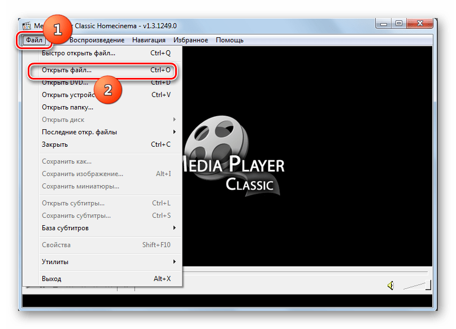Maximize the Media Player Classic window

pos(399,24)
